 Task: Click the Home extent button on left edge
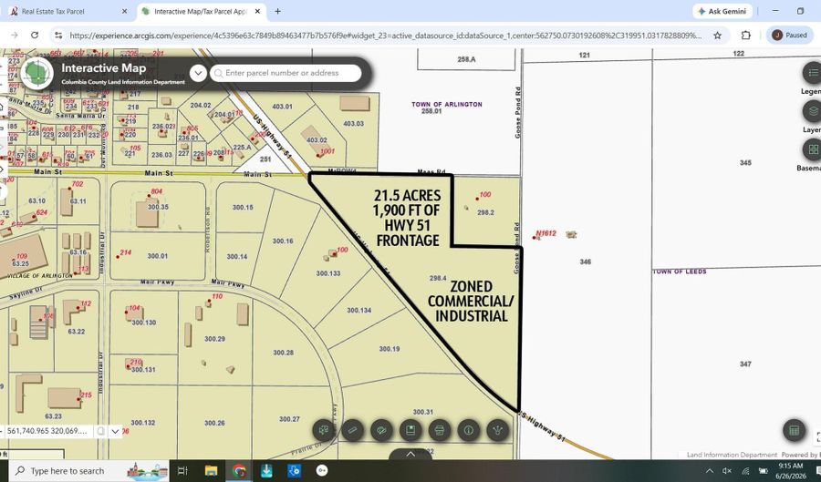2,107
